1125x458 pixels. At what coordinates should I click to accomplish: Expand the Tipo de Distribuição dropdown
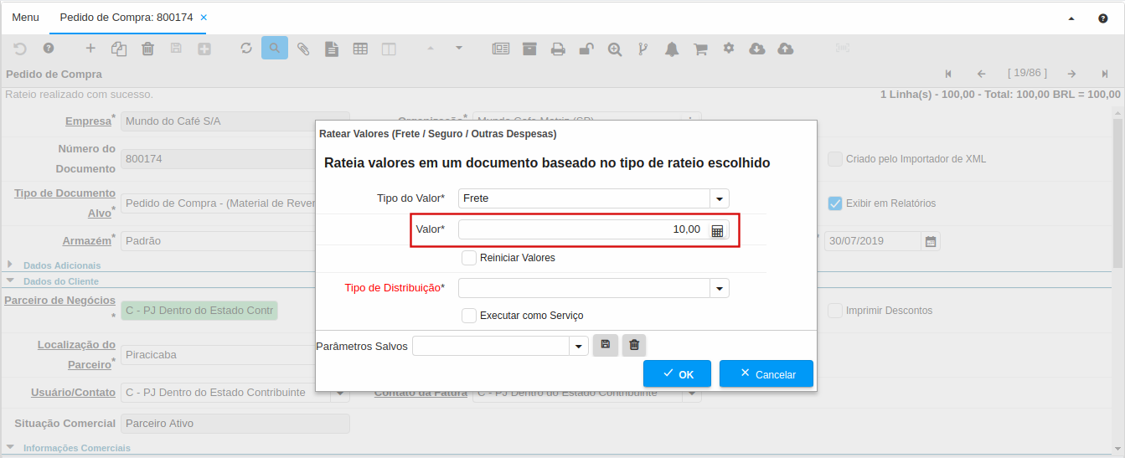click(719, 288)
